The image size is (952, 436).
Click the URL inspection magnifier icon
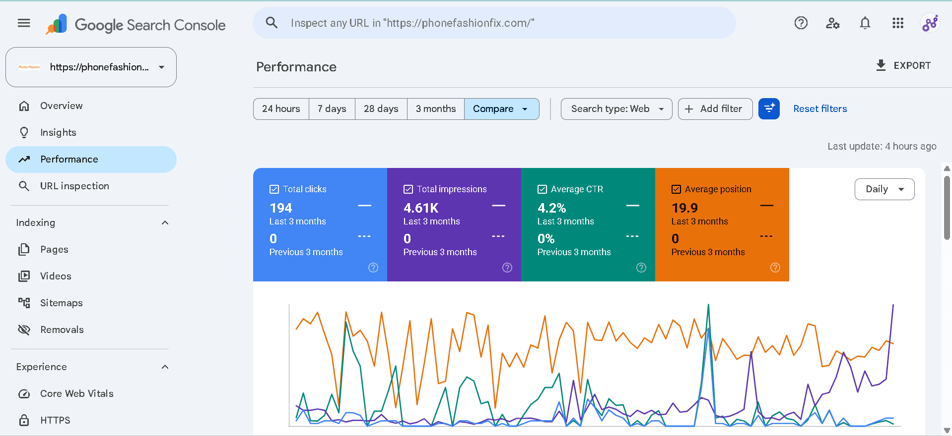click(24, 186)
